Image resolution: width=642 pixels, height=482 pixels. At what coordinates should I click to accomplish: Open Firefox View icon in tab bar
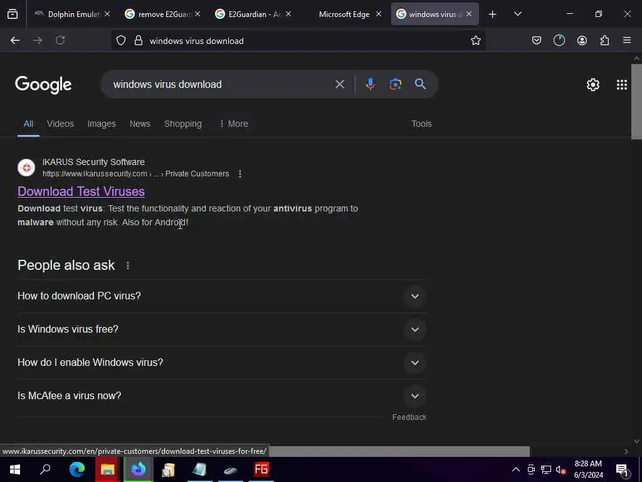tap(13, 14)
